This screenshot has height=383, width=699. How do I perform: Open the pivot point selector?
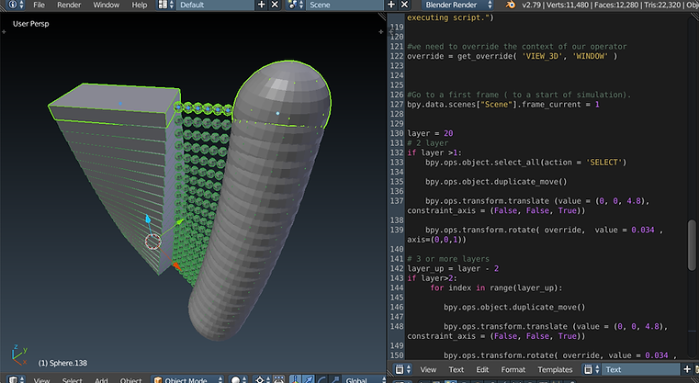click(262, 380)
